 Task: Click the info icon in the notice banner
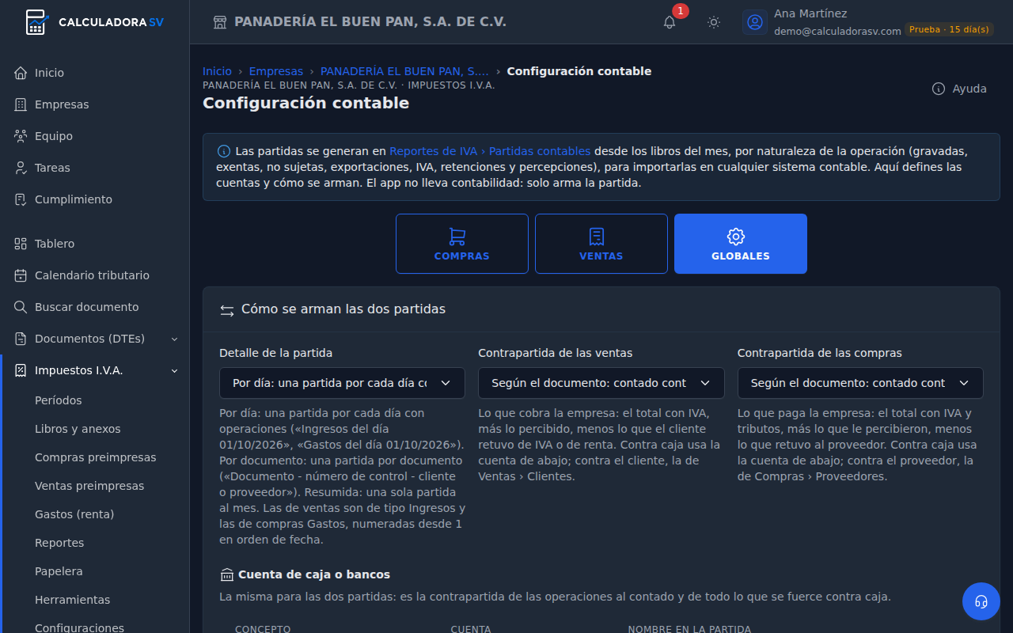tap(224, 151)
